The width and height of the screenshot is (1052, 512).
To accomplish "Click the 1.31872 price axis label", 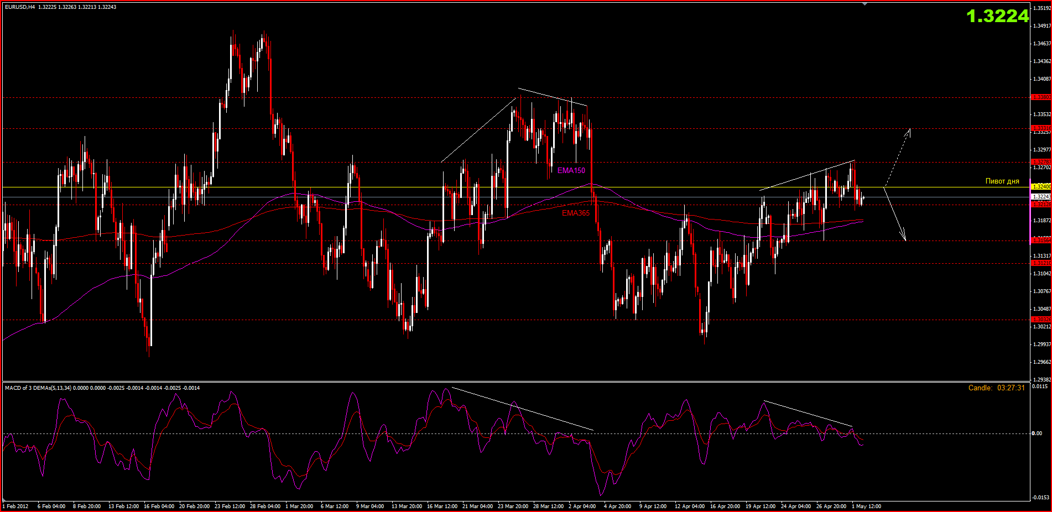I will (x=1042, y=220).
